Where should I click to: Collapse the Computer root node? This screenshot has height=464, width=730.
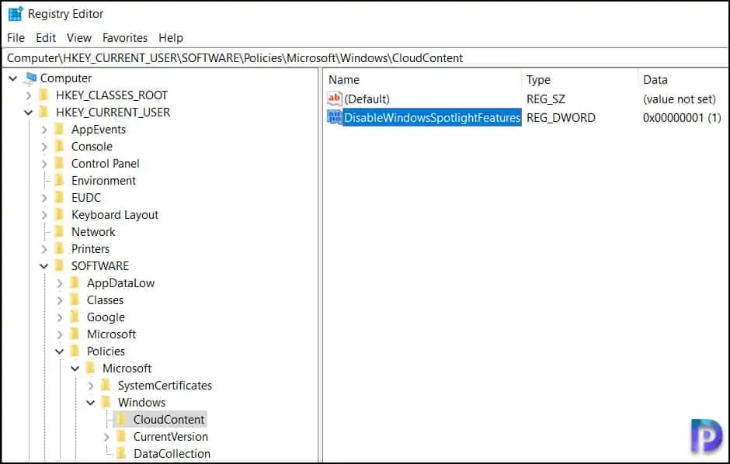coord(13,78)
